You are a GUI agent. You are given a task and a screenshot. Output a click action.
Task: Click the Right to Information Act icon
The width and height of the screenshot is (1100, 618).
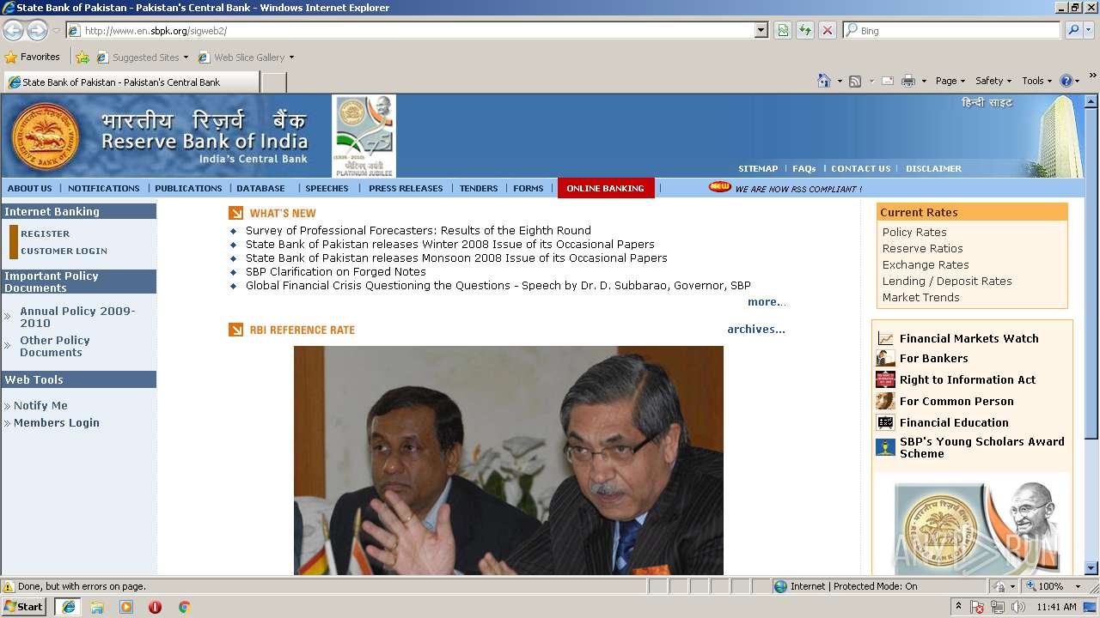885,380
